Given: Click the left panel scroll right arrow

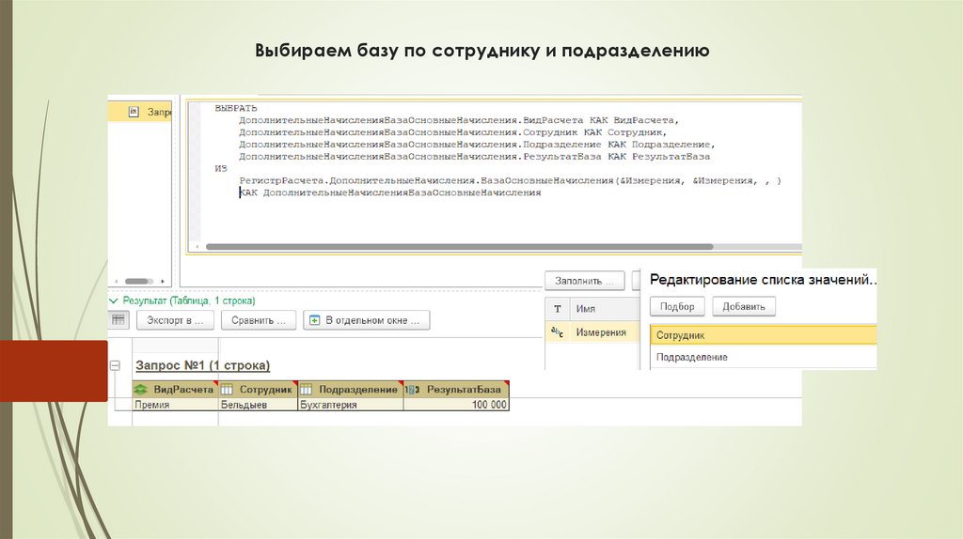Looking at the screenshot, I should coord(163,282).
